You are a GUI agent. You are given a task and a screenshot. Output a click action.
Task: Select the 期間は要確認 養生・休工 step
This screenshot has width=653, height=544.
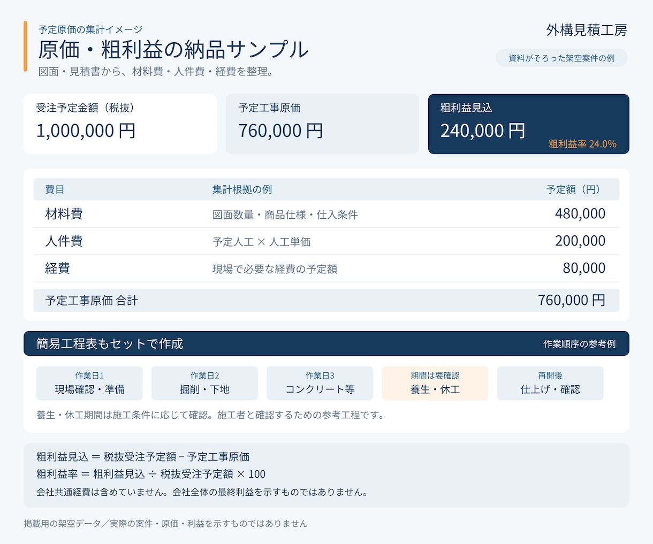[x=435, y=383]
